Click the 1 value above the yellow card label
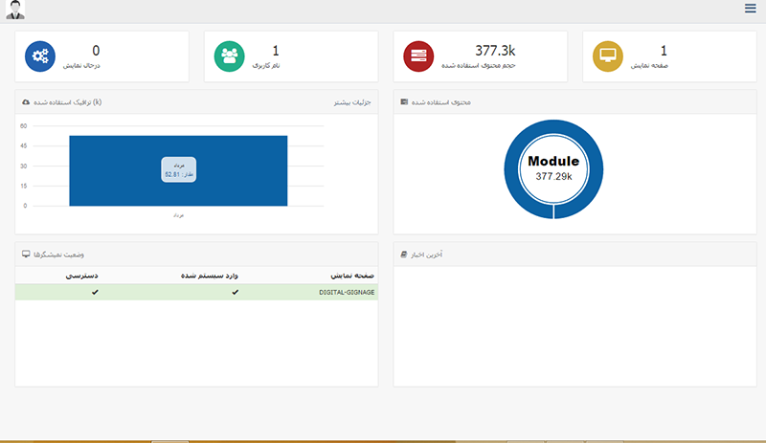The width and height of the screenshot is (766, 443). click(x=664, y=51)
